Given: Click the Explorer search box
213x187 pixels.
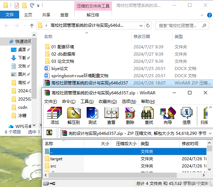Looking at the screenshot, I should (182, 26).
